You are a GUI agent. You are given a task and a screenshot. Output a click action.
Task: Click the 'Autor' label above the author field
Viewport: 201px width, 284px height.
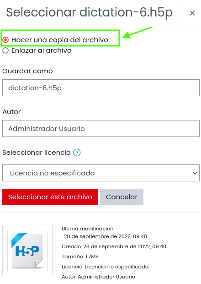(x=11, y=112)
